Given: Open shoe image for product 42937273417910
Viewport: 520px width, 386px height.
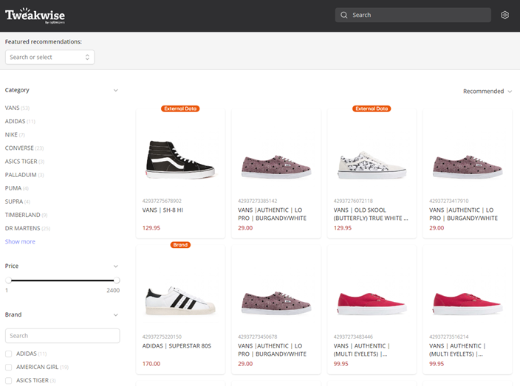Looking at the screenshot, I should click(468, 167).
